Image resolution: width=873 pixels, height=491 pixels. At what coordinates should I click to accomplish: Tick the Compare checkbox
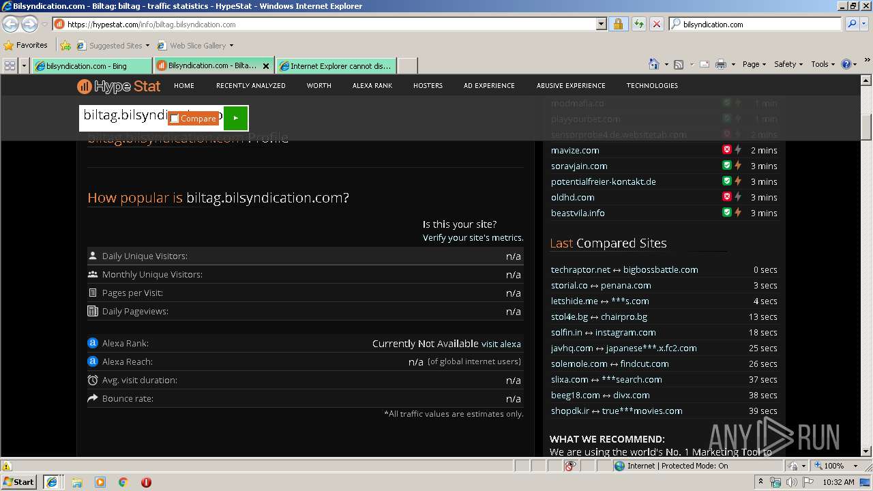[x=175, y=119]
